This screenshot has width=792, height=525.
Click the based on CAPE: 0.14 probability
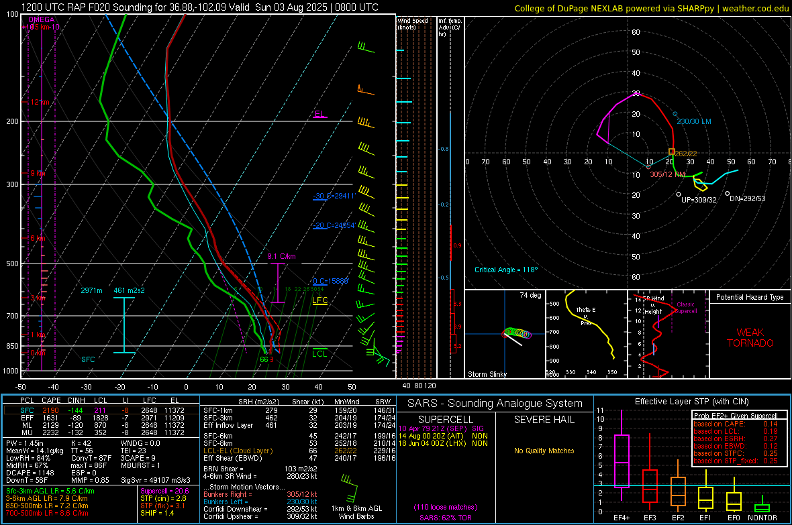point(736,424)
